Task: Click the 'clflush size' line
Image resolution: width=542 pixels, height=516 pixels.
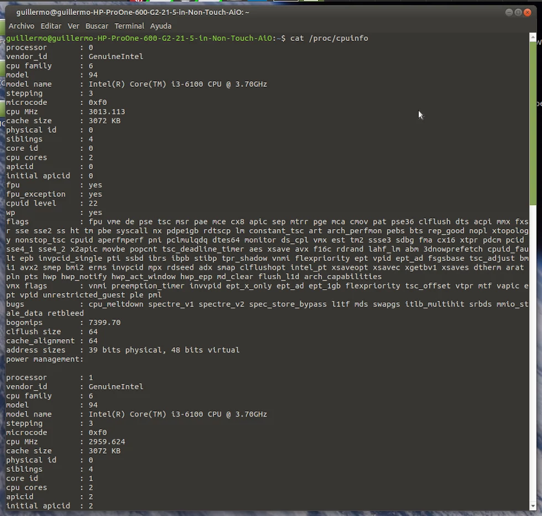Action: click(52, 331)
